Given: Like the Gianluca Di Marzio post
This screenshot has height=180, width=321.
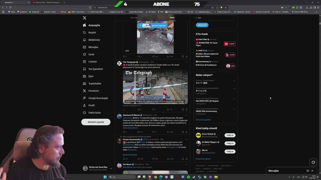Looking at the screenshot, I should 153,132.
